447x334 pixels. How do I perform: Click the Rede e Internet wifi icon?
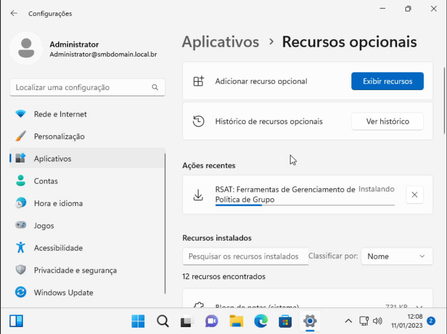(21, 114)
